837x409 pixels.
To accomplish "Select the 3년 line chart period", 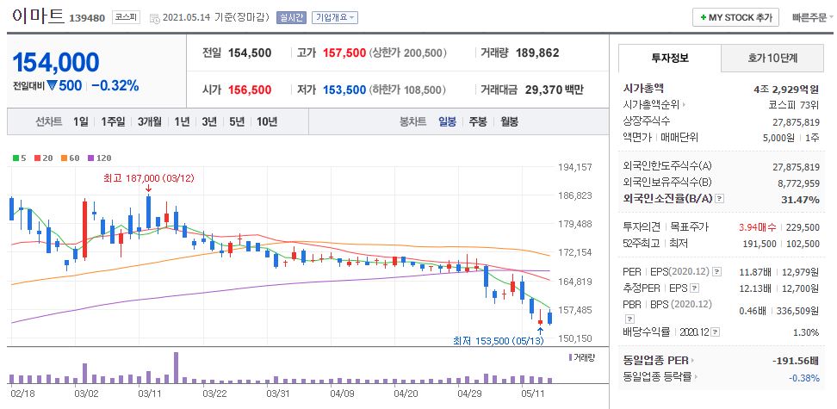I will click(208, 121).
